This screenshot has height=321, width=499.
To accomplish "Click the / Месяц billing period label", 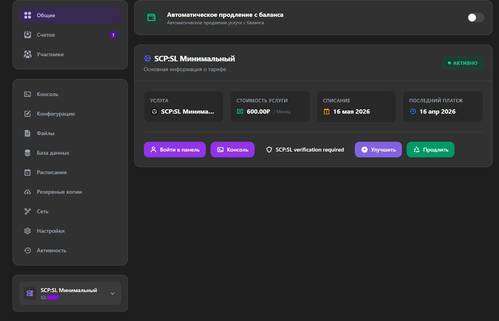I will click(x=282, y=112).
